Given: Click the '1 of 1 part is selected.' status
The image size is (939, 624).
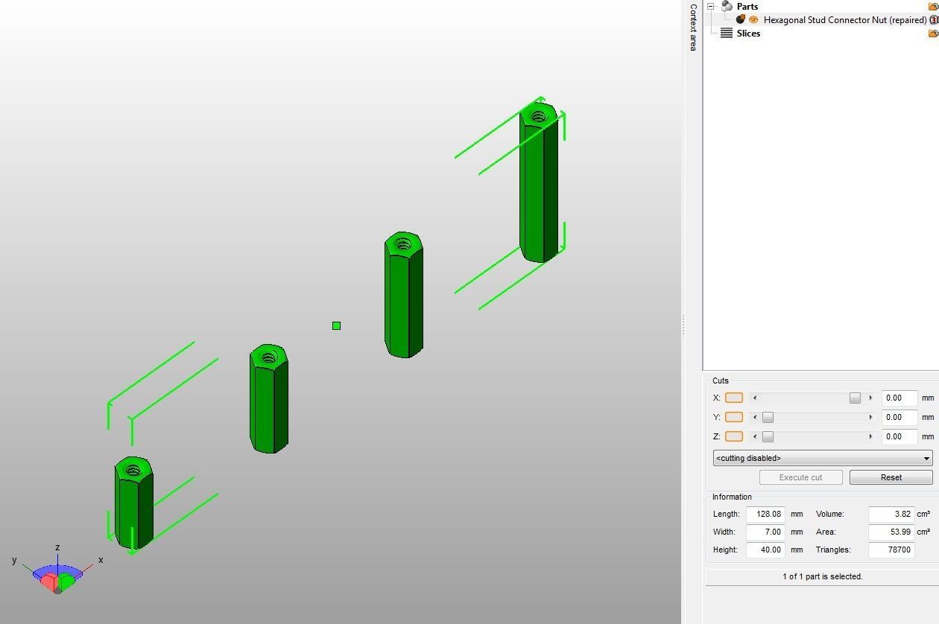Looking at the screenshot, I should [822, 576].
